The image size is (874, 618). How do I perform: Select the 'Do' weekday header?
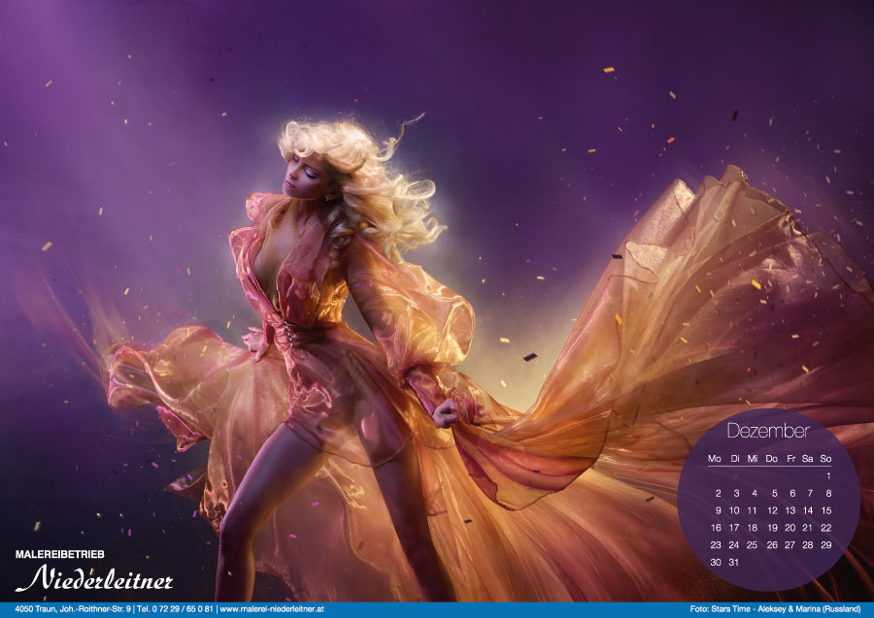(771, 459)
